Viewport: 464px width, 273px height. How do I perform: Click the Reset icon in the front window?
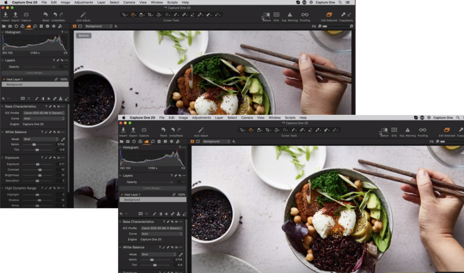pos(163,130)
